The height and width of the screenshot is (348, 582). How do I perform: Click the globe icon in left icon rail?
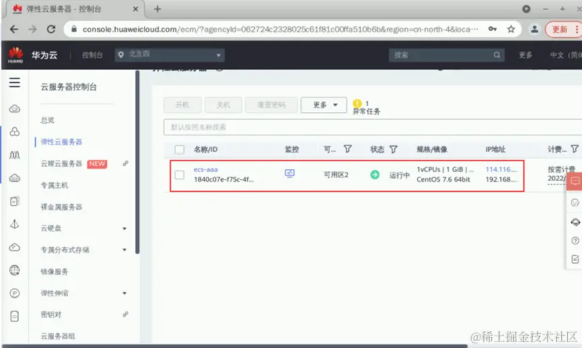[15, 270]
